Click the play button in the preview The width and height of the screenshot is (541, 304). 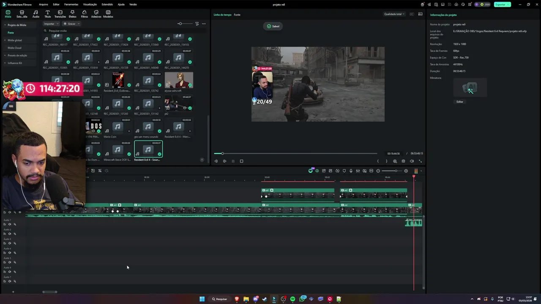[224, 161]
